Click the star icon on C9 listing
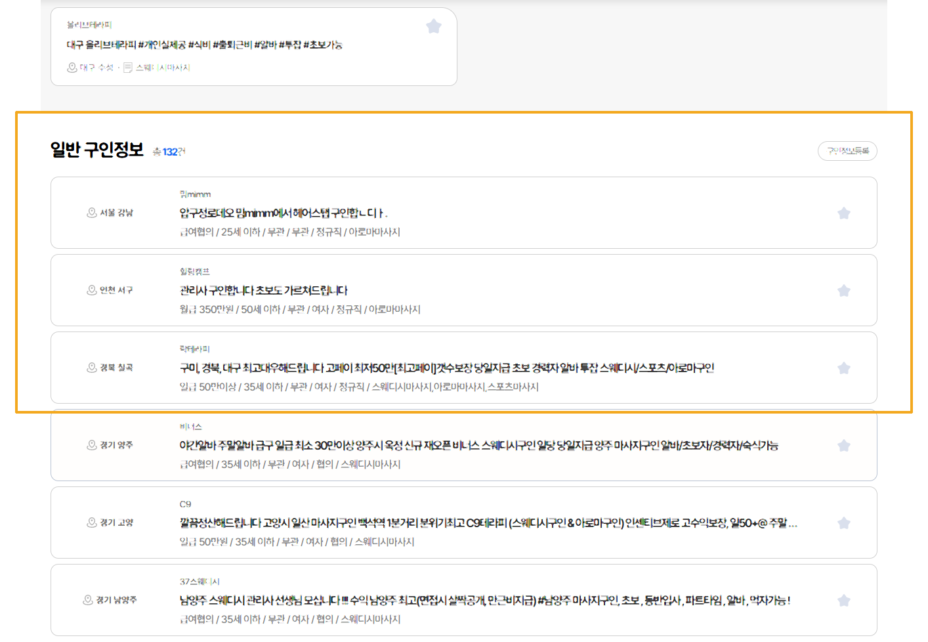 (x=844, y=523)
